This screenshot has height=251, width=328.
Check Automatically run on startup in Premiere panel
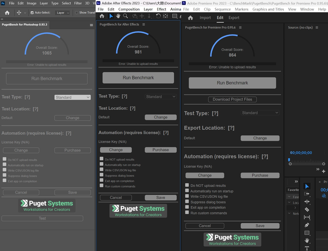click(187, 191)
